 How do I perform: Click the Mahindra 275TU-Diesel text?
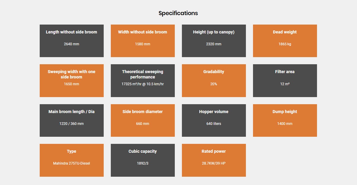click(72, 163)
